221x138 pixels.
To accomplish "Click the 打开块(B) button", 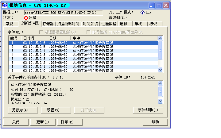I will pyautogui.click(x=89, y=110).
